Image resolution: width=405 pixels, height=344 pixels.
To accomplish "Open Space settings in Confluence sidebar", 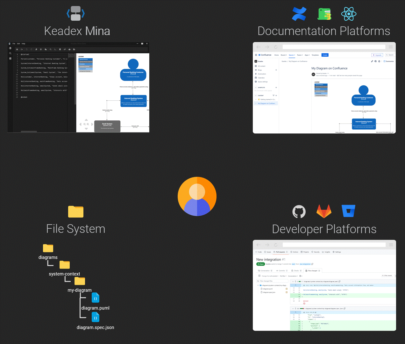I will [x=261, y=82].
